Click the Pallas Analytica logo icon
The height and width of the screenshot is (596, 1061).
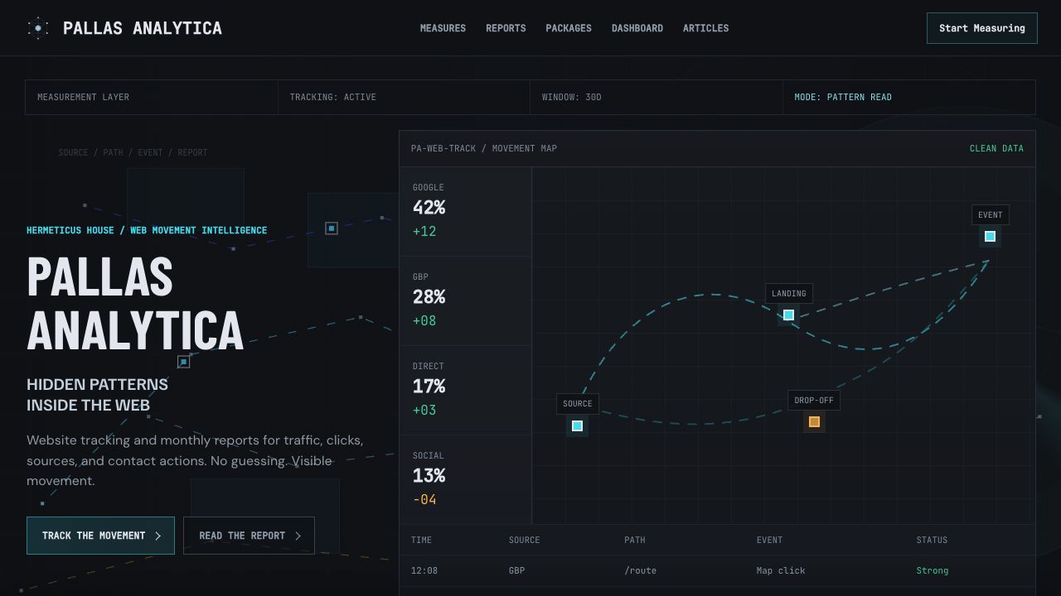point(38,28)
